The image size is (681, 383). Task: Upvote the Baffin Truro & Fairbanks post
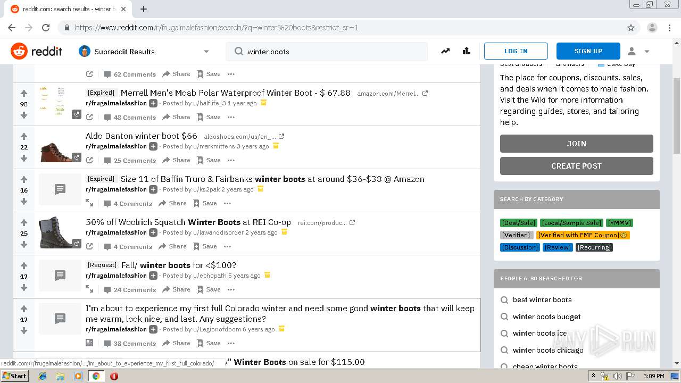tap(24, 180)
